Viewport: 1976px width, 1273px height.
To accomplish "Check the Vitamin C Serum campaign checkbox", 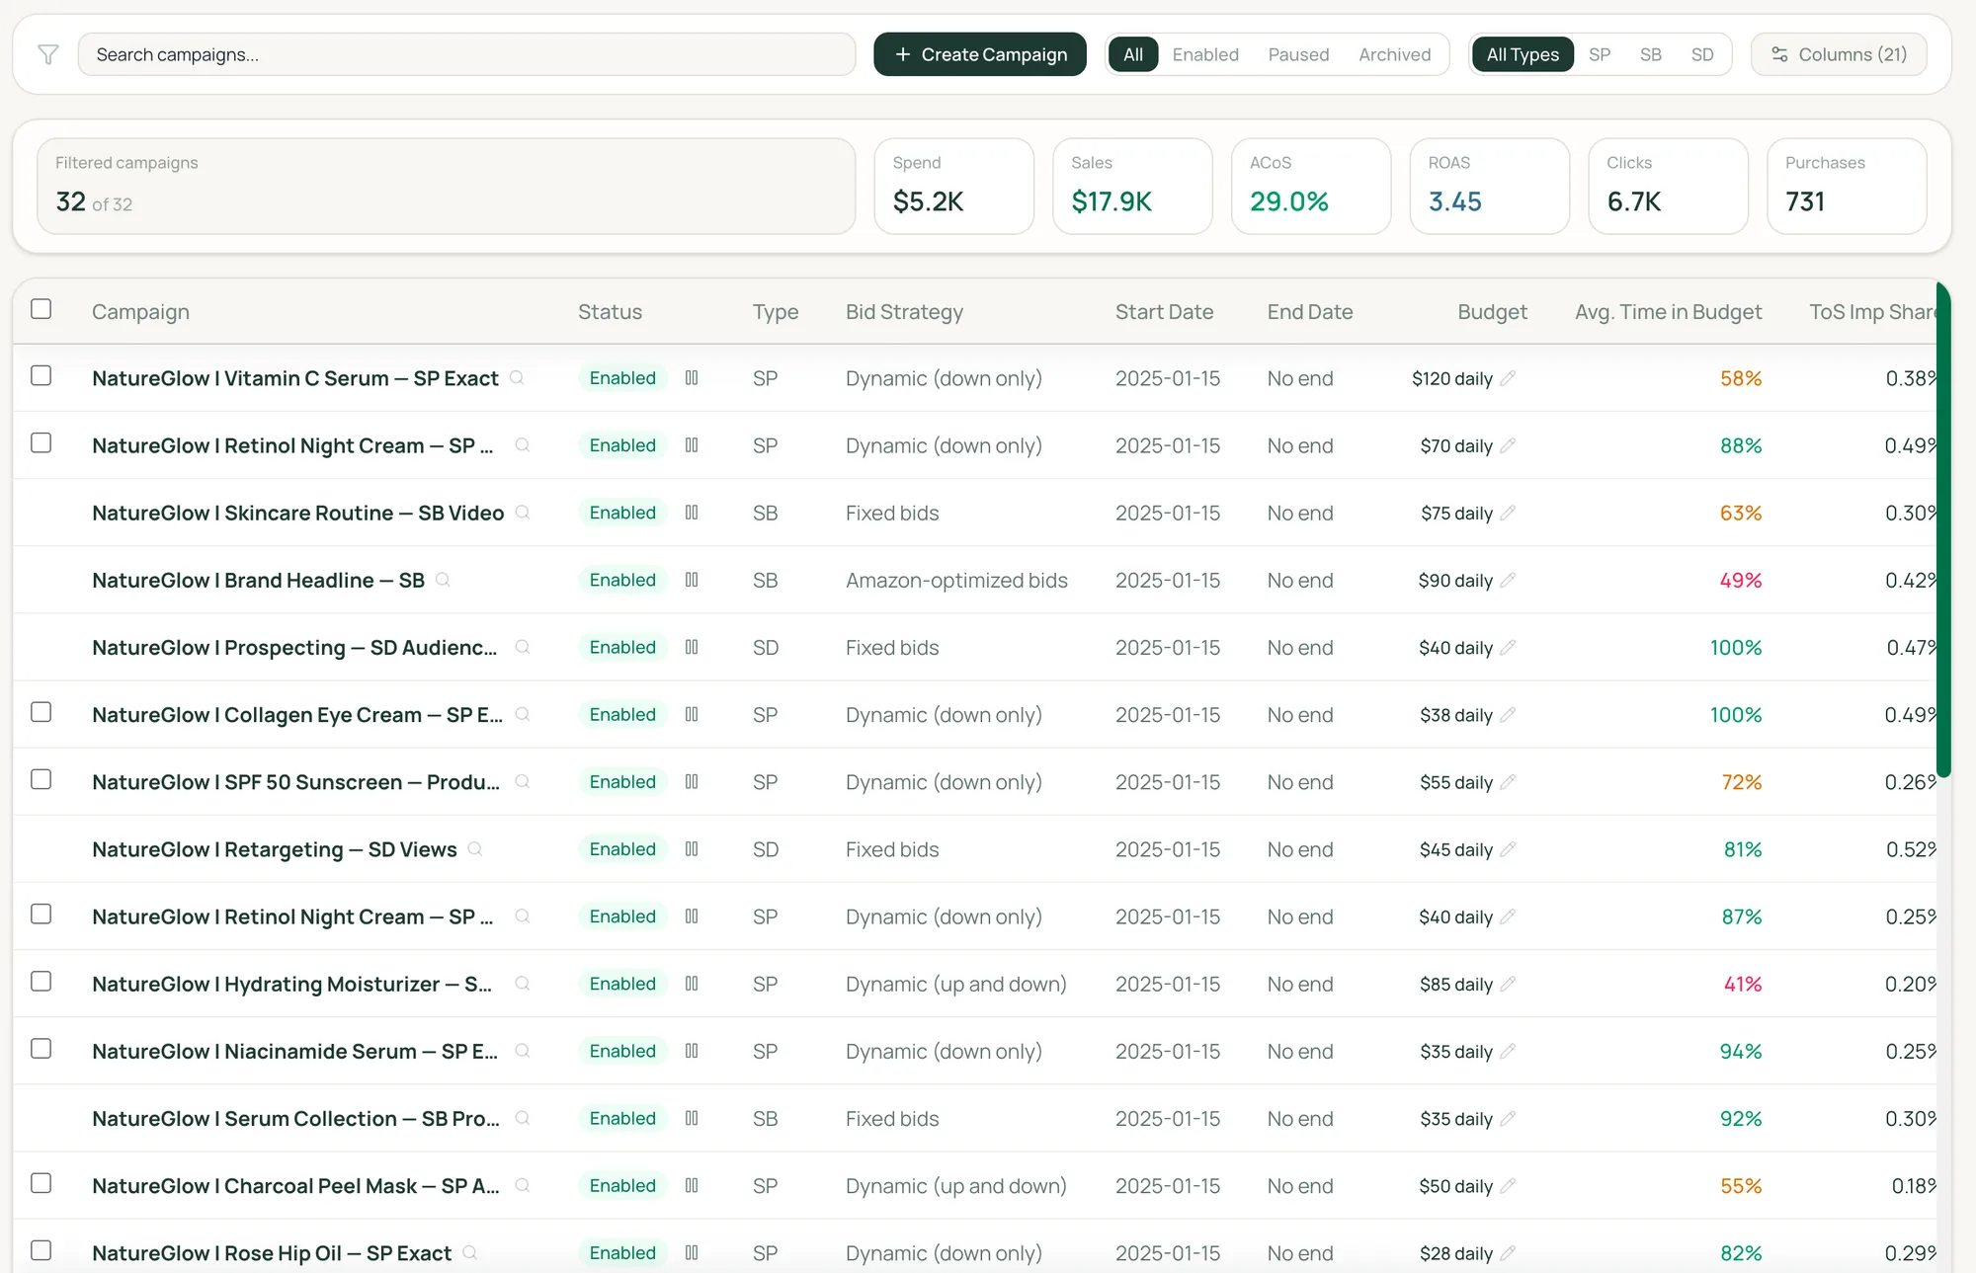I will (x=41, y=375).
